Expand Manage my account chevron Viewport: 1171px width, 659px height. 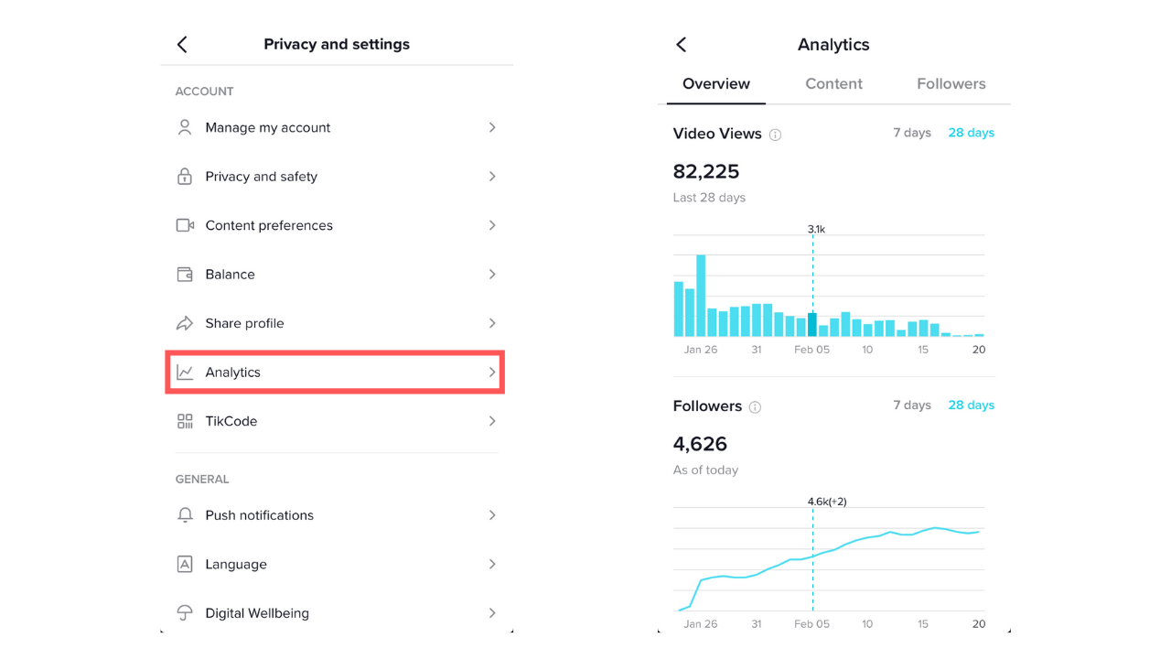(492, 127)
